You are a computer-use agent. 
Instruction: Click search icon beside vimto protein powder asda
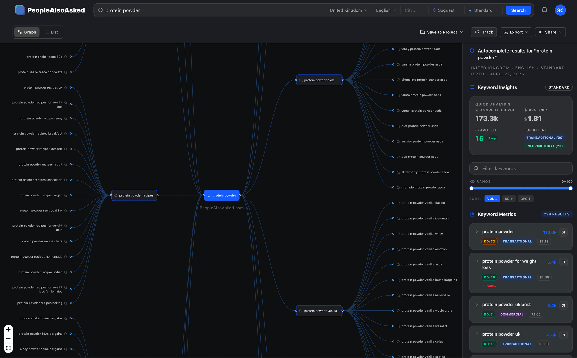(x=398, y=95)
